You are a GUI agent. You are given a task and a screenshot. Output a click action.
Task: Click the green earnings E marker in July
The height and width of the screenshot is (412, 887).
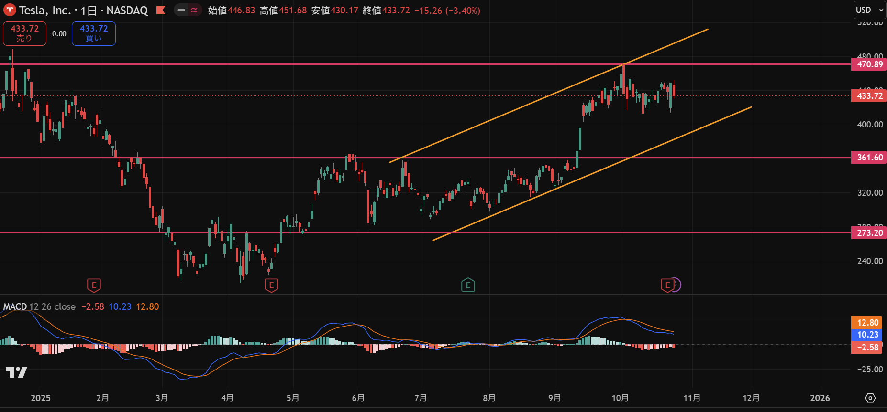tap(468, 285)
